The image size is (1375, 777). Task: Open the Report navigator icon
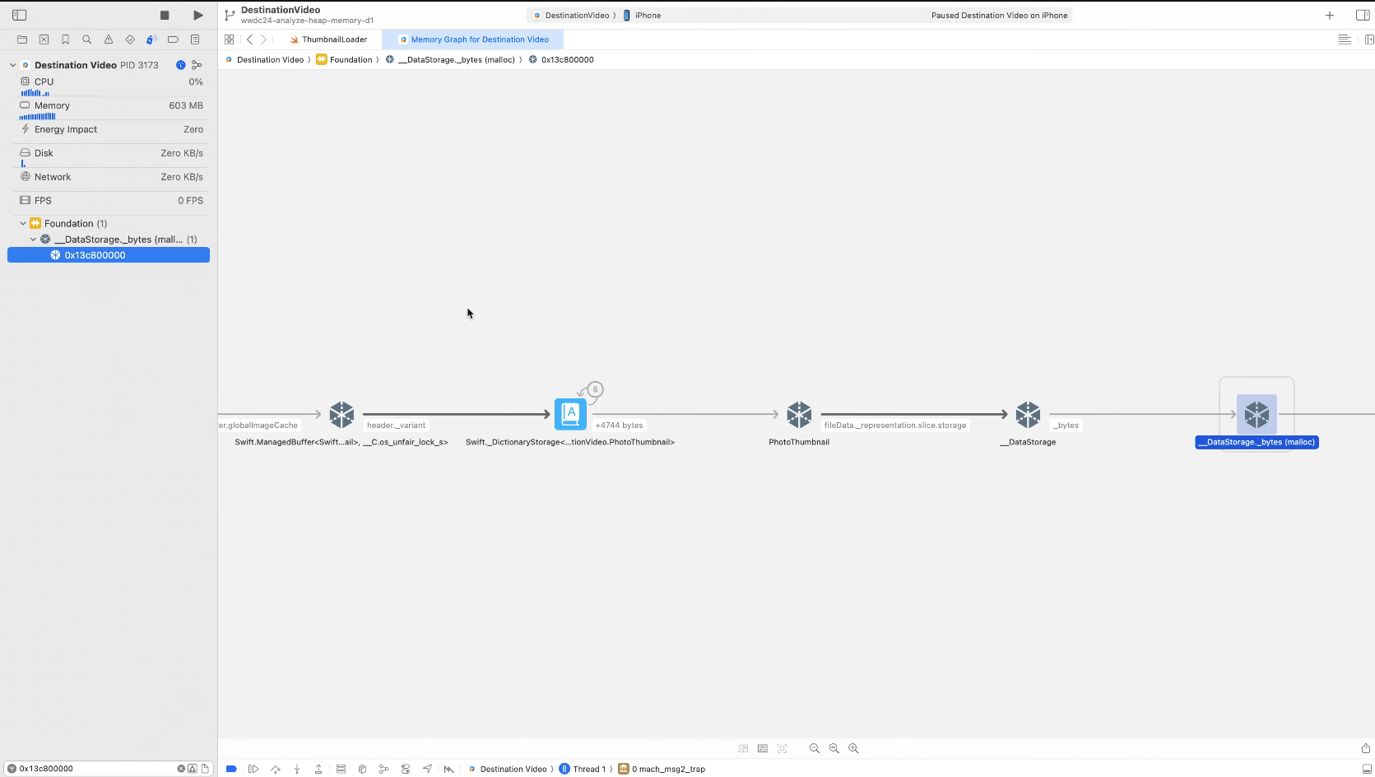(x=195, y=40)
